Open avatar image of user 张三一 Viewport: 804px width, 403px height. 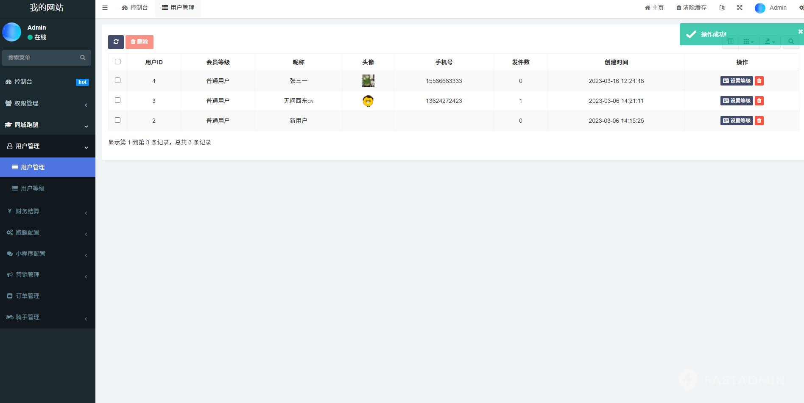pyautogui.click(x=368, y=81)
